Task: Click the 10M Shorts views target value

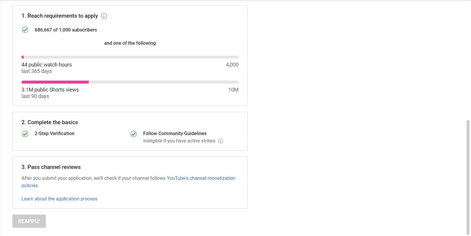Action: click(233, 90)
